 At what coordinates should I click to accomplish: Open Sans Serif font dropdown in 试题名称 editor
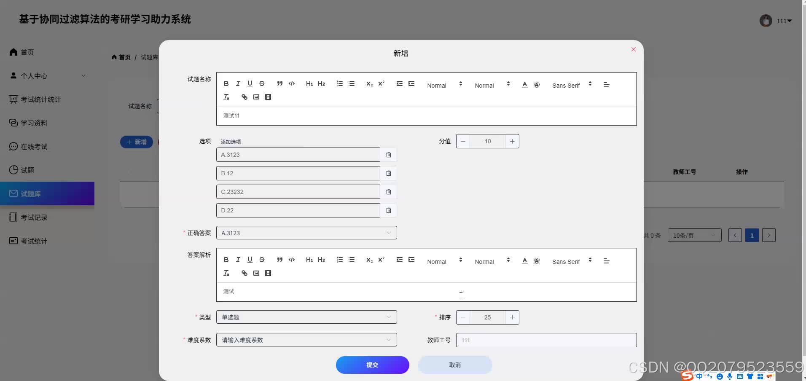[x=572, y=85]
